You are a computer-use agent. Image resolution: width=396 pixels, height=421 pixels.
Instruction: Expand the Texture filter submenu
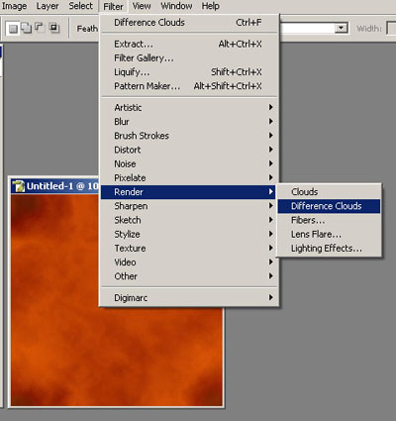click(189, 249)
